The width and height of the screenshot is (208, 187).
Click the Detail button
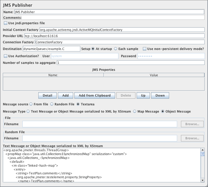(x=47, y=95)
